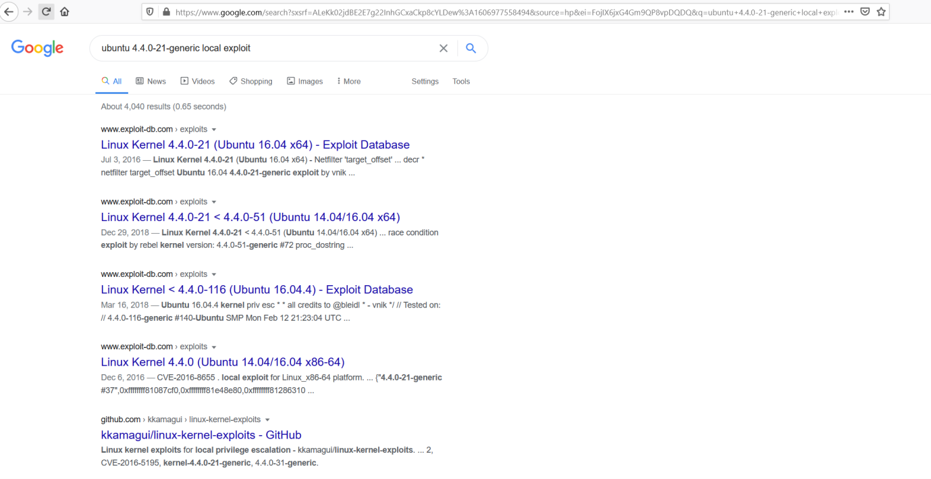Image resolution: width=931 pixels, height=479 pixels.
Task: Clear the search box with the X icon
Action: tap(444, 49)
